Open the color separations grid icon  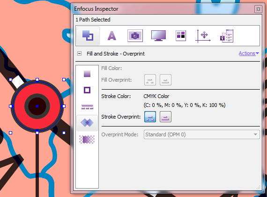coord(181,35)
